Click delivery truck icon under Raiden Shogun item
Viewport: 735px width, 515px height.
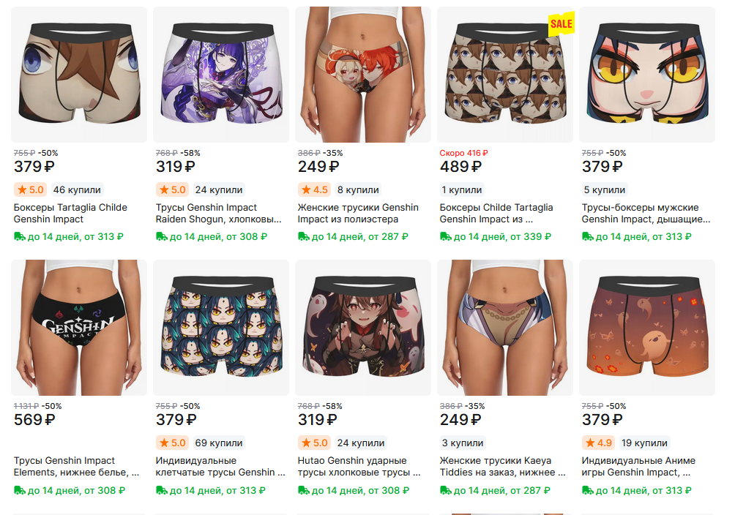pyautogui.click(x=162, y=236)
